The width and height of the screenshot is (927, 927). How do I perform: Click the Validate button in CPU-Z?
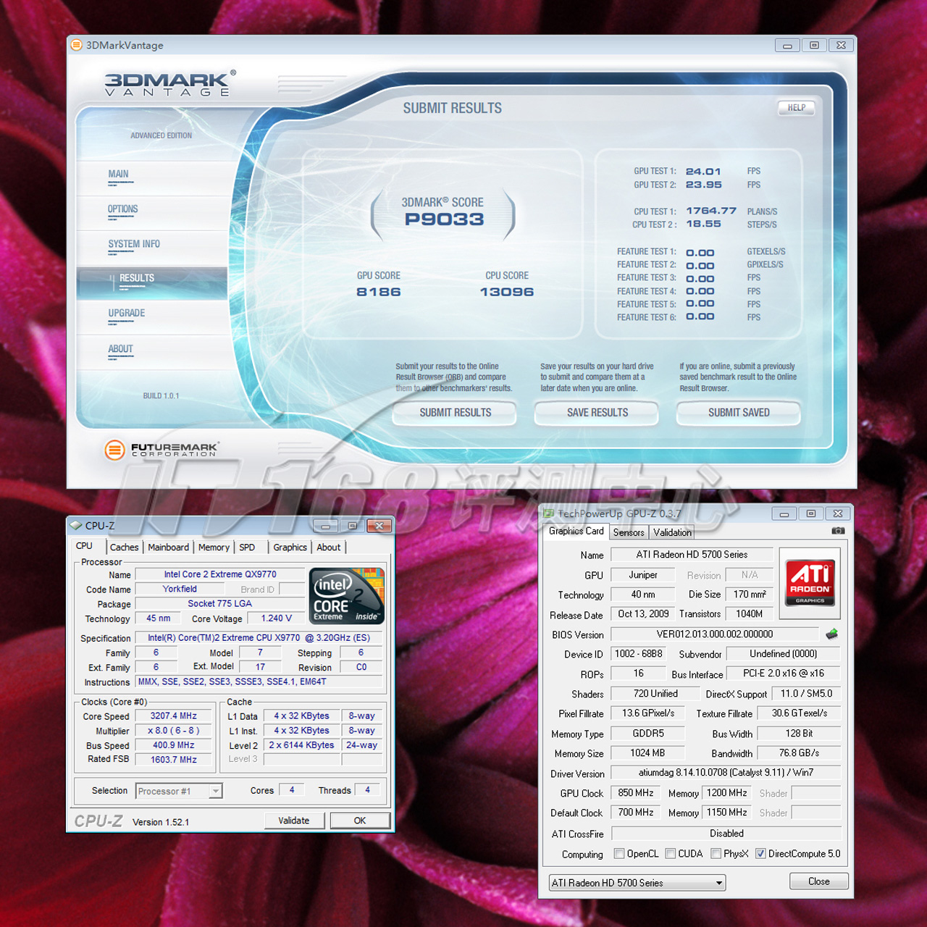(294, 821)
